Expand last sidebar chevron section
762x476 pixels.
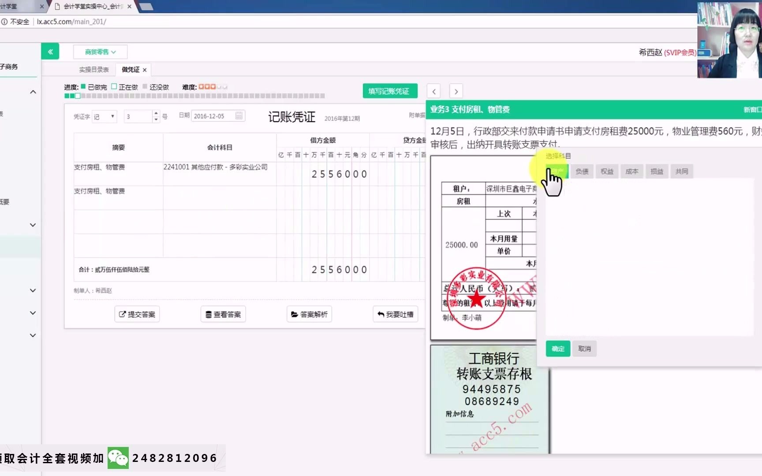click(33, 335)
